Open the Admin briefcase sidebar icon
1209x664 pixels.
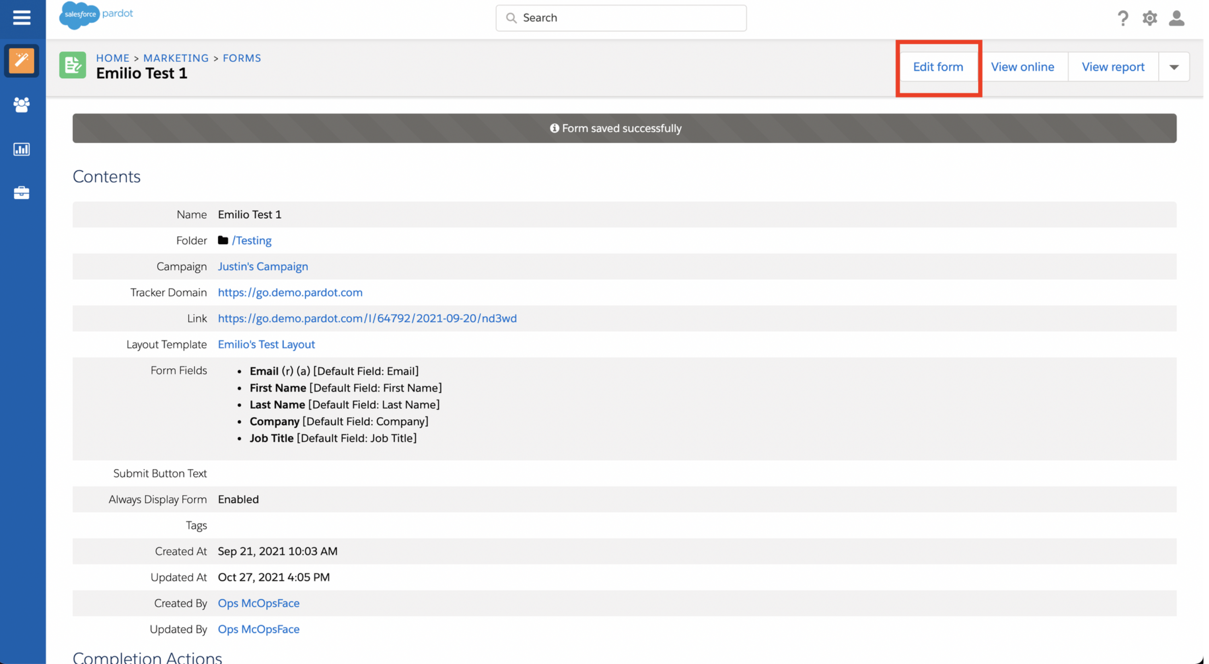coord(22,192)
